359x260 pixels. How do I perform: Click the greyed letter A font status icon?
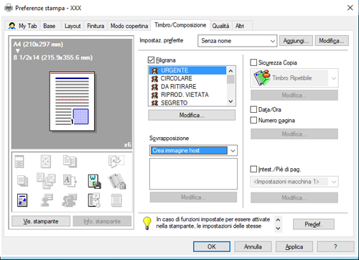pyautogui.click(x=70, y=181)
